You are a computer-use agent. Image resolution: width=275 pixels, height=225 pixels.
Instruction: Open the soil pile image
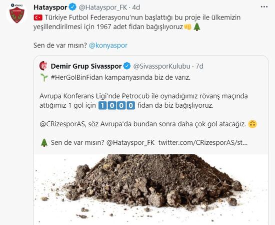[151, 189]
